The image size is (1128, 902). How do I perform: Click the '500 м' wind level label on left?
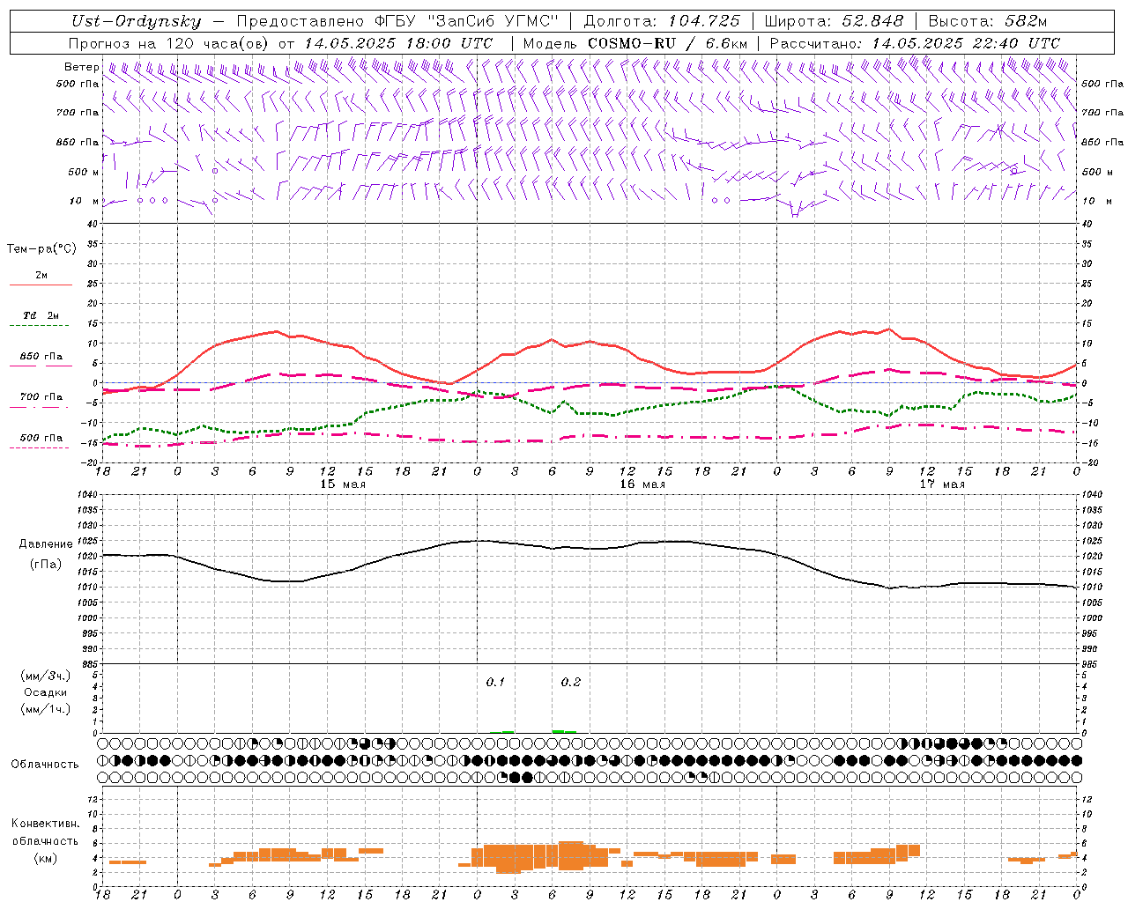pos(84,172)
